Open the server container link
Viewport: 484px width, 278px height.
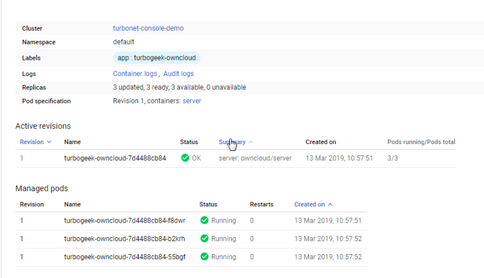click(x=192, y=101)
